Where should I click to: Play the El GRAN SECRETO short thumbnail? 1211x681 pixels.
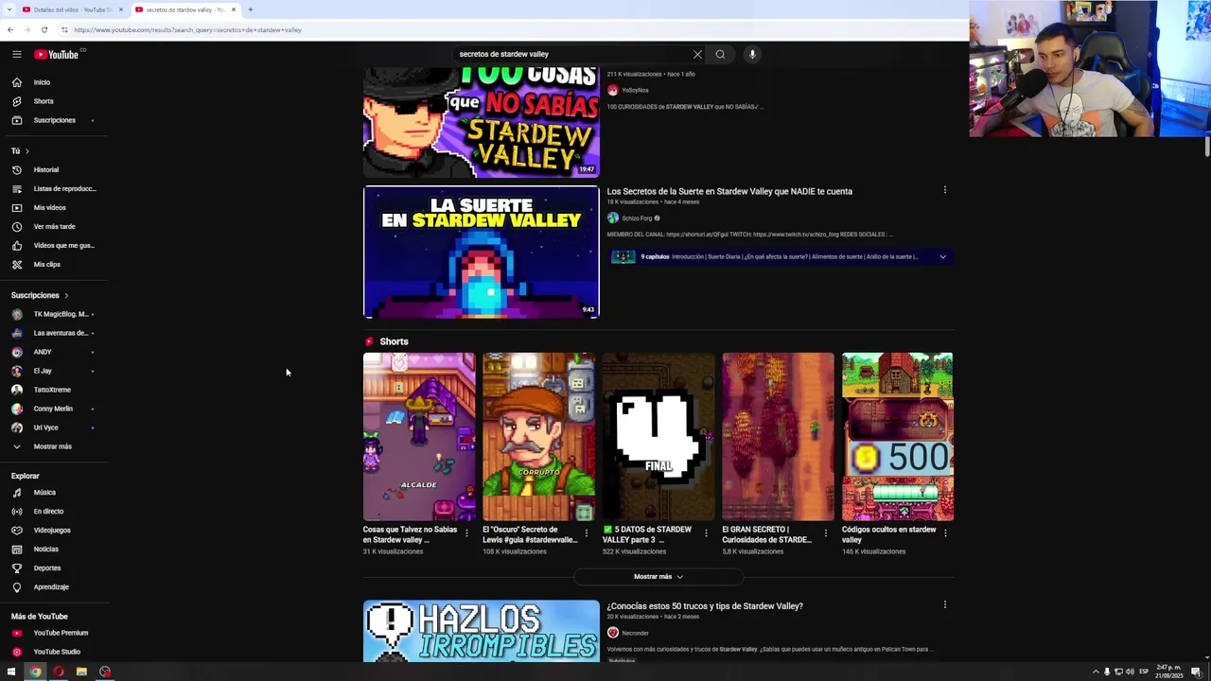[778, 437]
